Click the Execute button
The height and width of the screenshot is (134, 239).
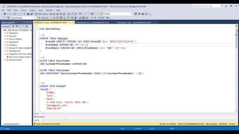click(x=43, y=18)
